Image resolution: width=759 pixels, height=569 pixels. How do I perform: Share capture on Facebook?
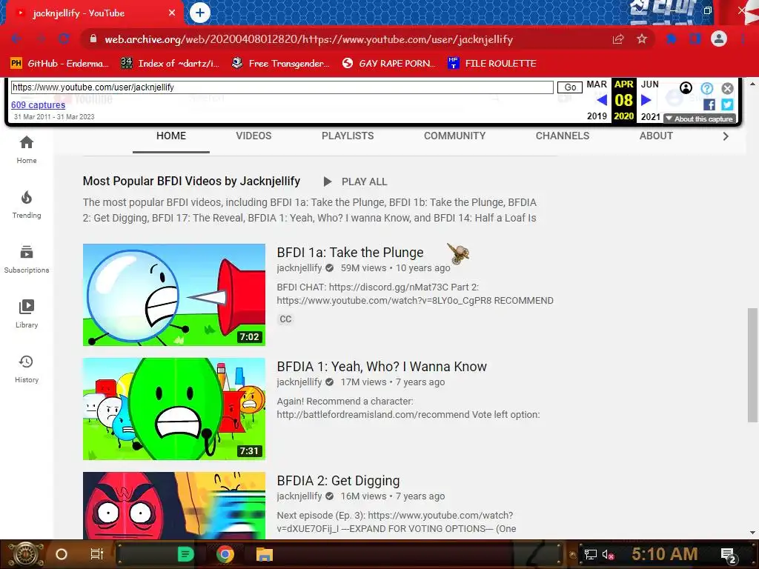709,104
